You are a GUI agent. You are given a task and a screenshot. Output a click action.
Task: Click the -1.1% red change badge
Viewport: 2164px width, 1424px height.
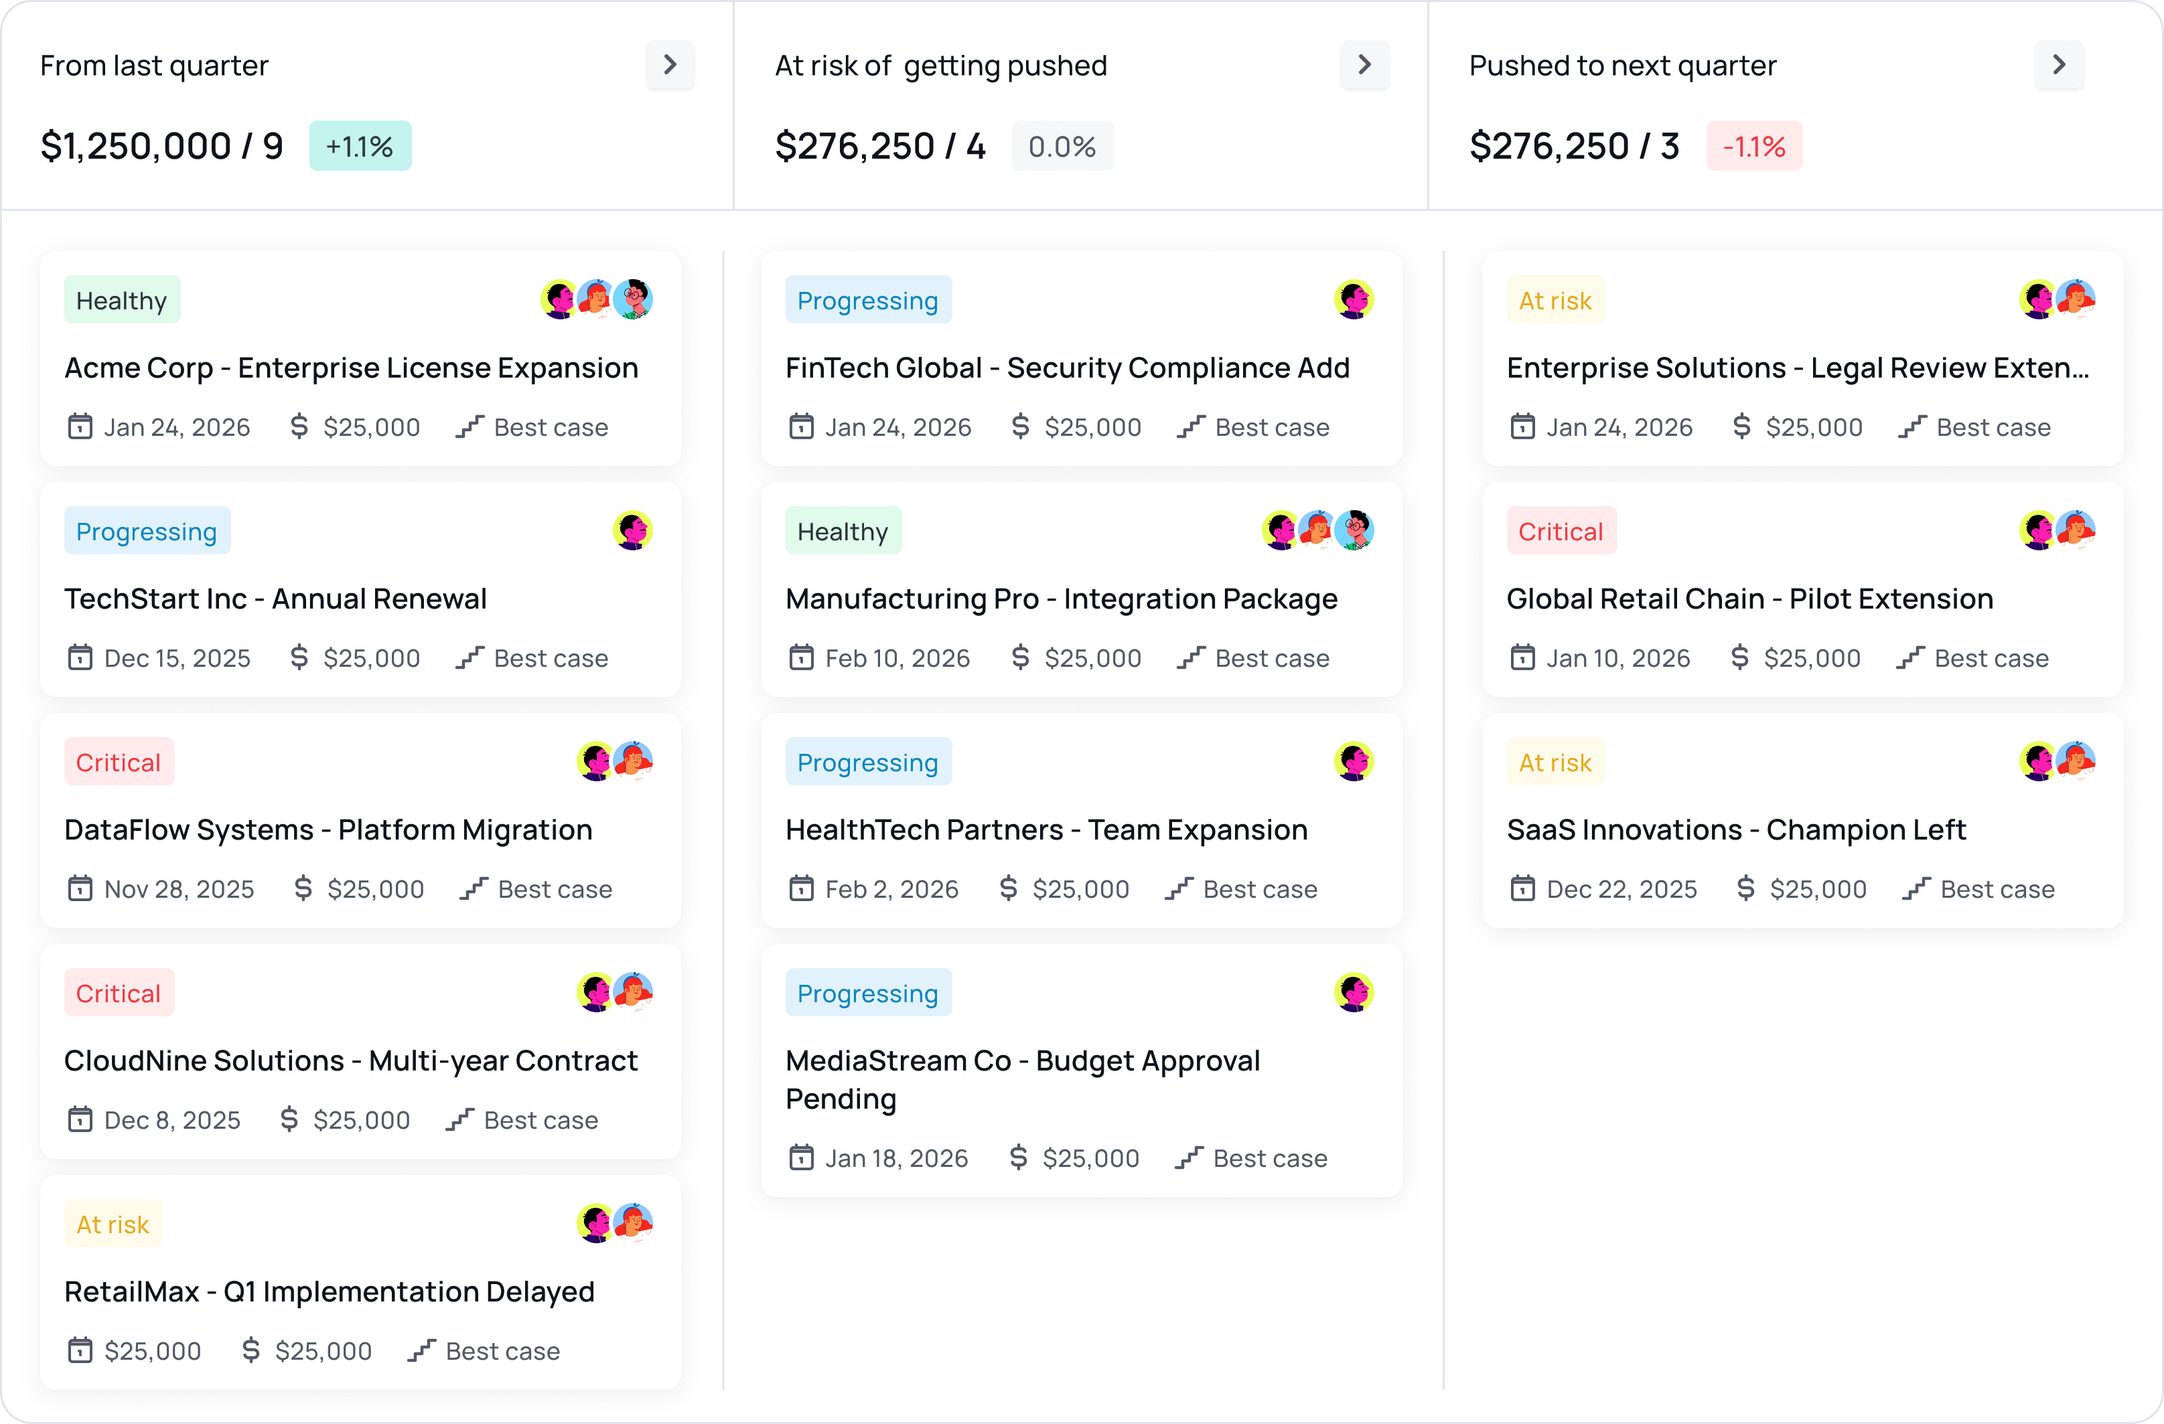(1754, 147)
